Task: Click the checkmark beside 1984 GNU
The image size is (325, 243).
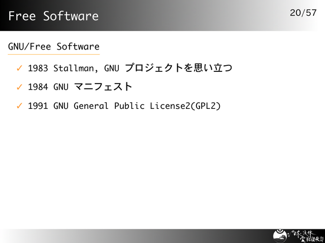Action: click(19, 87)
